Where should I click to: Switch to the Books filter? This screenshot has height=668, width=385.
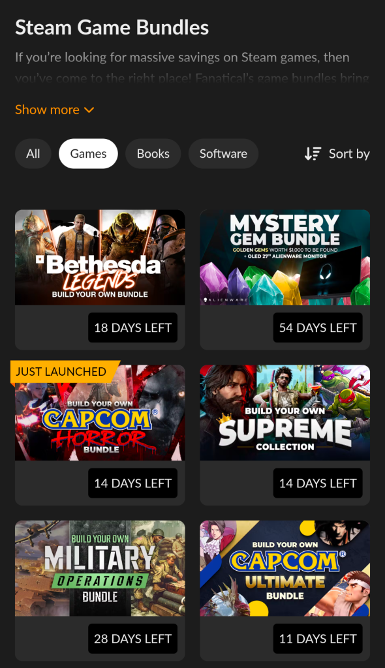coord(153,154)
